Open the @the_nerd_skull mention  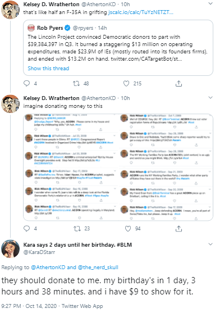click(98, 267)
